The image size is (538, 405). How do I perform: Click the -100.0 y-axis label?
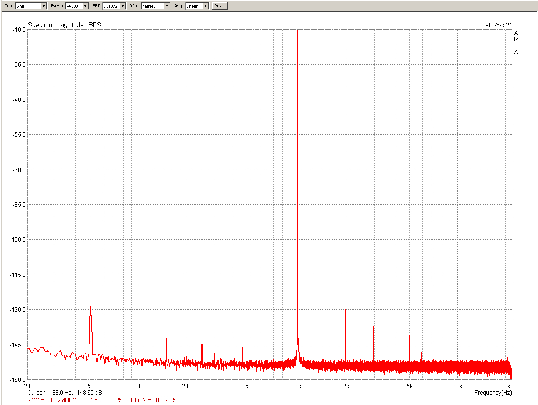pyautogui.click(x=17, y=240)
